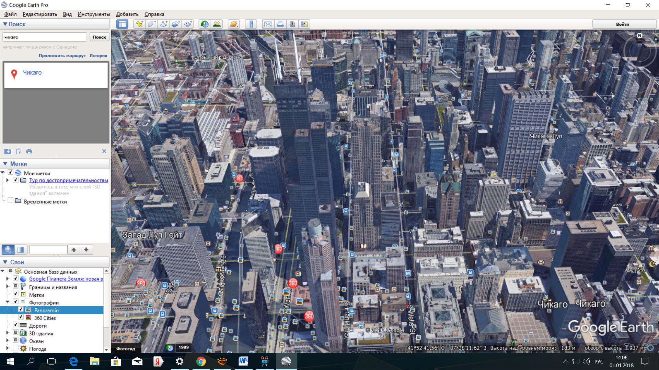
Task: Enable the Погода layer checkbox
Action: point(15,348)
